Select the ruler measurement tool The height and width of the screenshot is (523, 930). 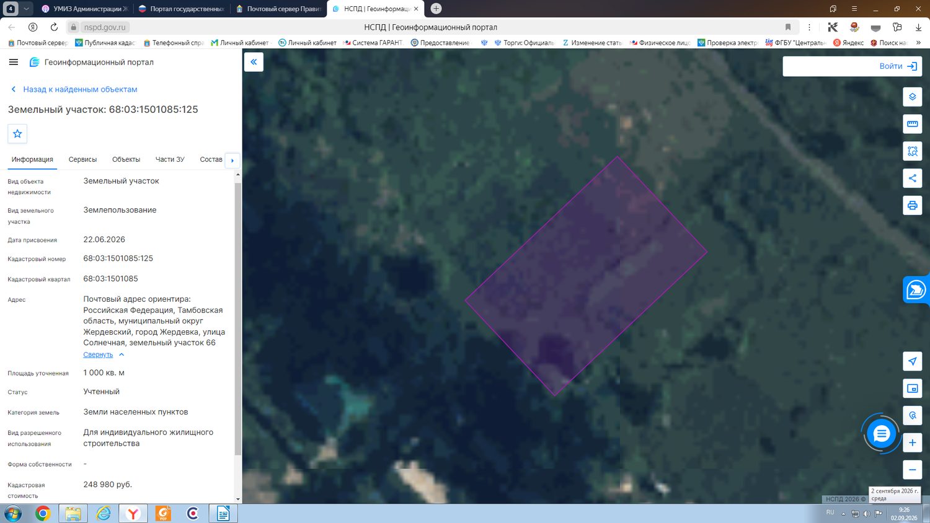tap(913, 124)
